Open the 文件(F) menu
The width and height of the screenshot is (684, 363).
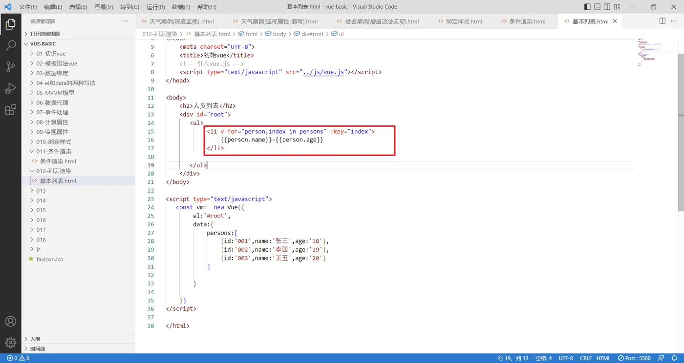click(28, 7)
